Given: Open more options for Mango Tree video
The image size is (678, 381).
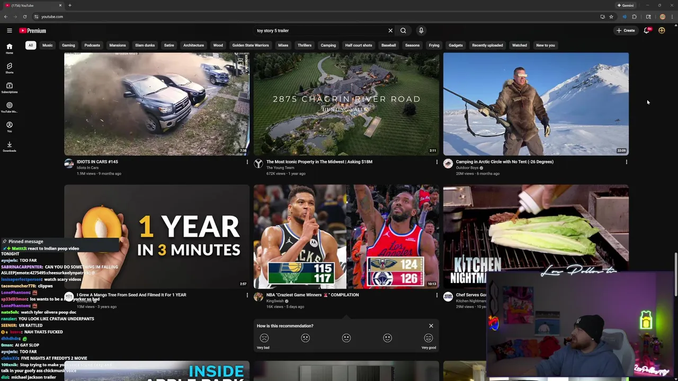Looking at the screenshot, I should point(247,295).
